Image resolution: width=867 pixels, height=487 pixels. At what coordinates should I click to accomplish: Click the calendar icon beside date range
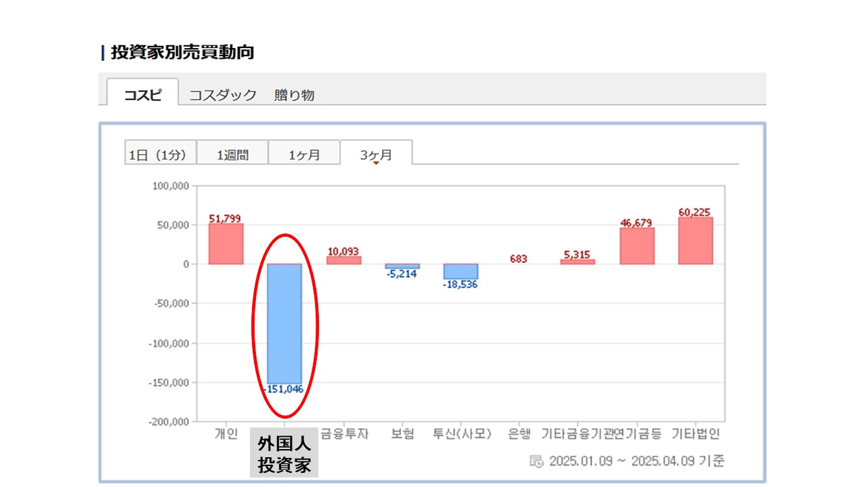[536, 461]
